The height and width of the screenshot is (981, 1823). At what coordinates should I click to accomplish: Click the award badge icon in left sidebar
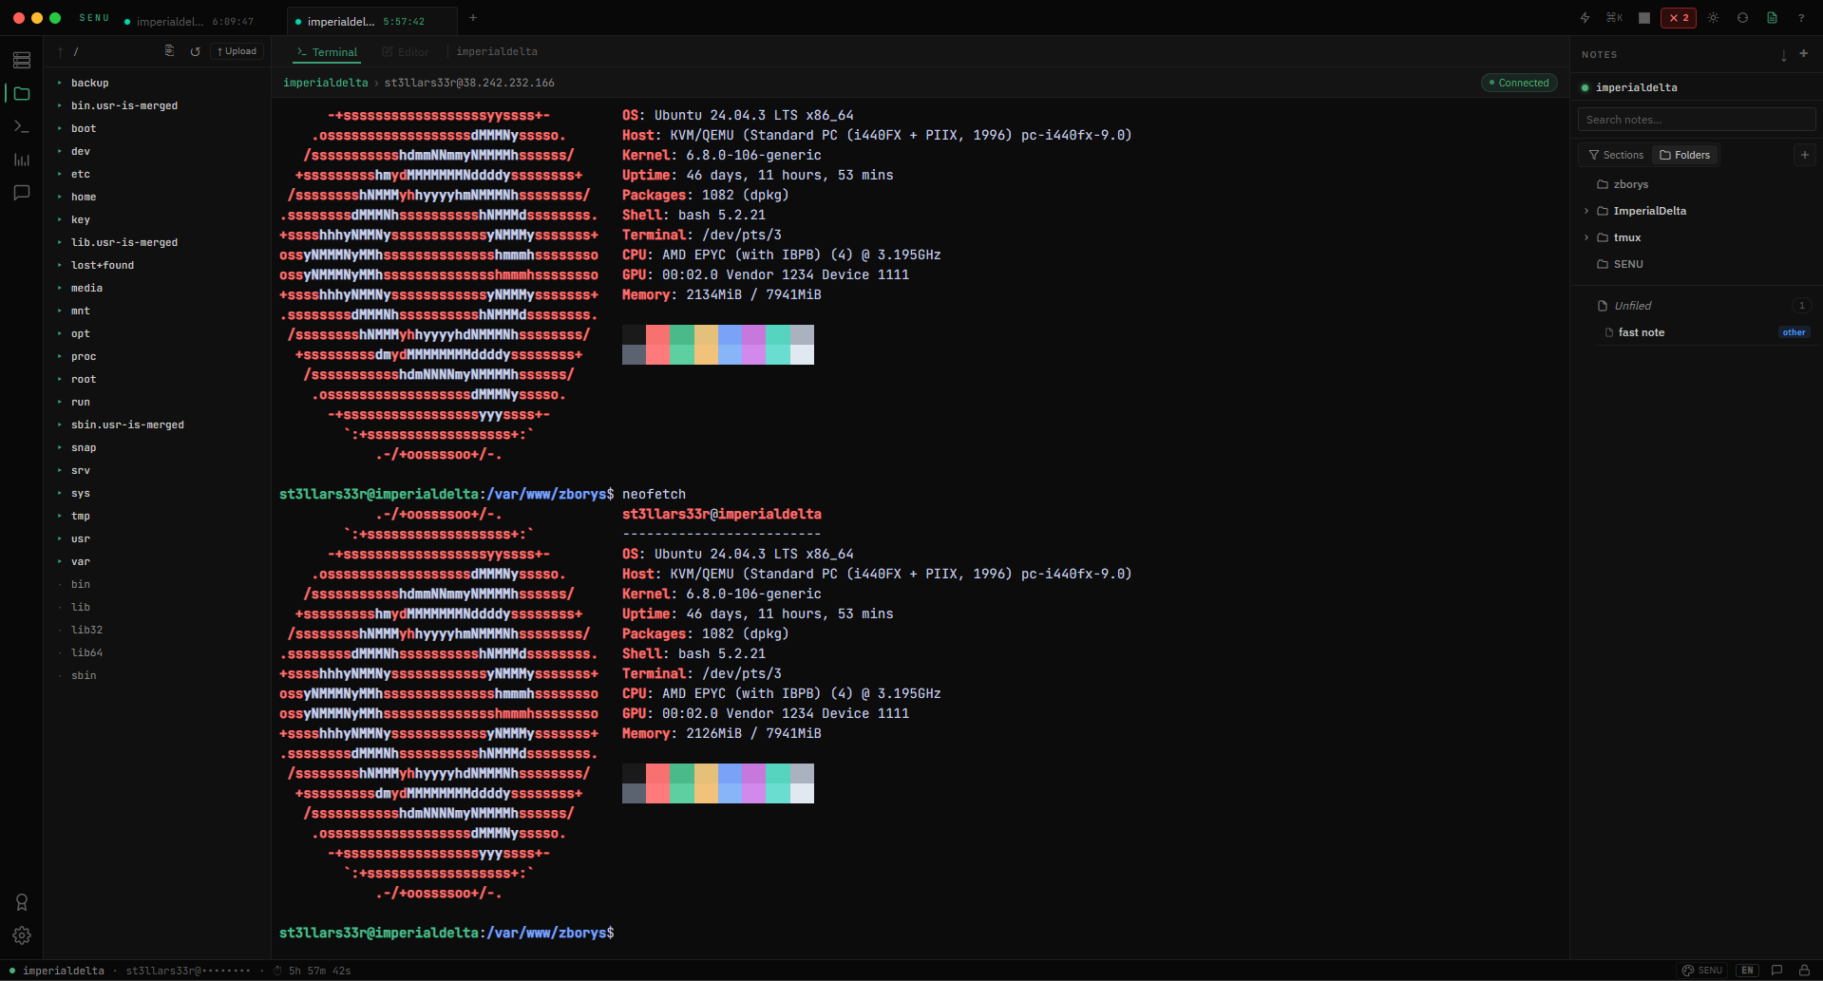point(22,902)
